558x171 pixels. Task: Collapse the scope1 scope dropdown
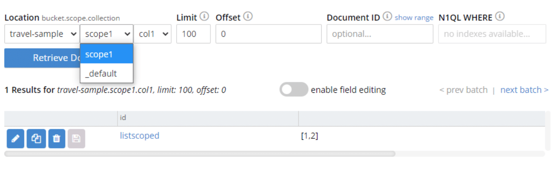[107, 34]
